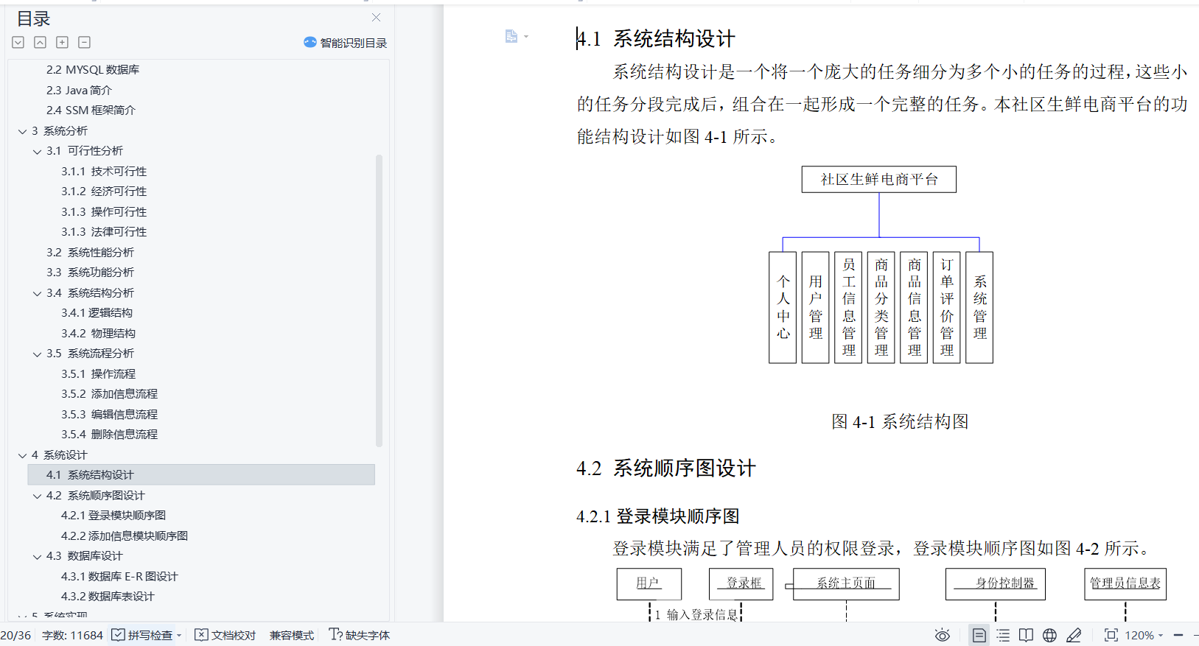Select '3.1.3 操作可行性' in outline
Viewport: 1199px width, 646px height.
(x=104, y=211)
